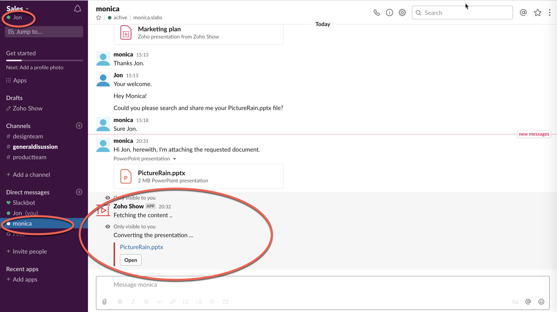Insert a code block in composer
557x312 pixels.
click(x=225, y=302)
